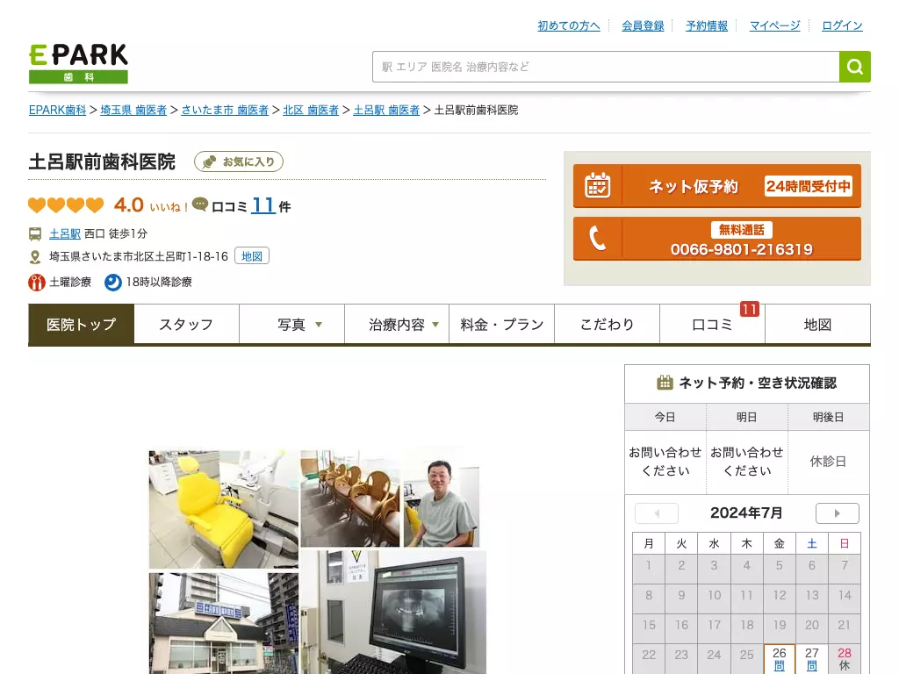899x674 pixels.
Task: Click the 北区 歯医者 breadcrumb
Action: point(311,110)
